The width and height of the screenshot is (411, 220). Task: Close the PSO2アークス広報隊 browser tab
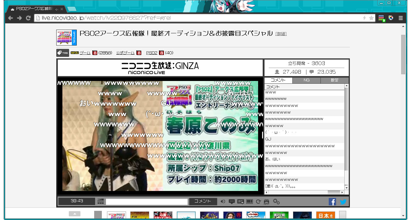click(x=62, y=9)
